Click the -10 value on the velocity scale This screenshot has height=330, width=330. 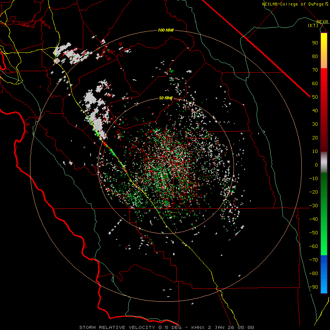click(313, 179)
